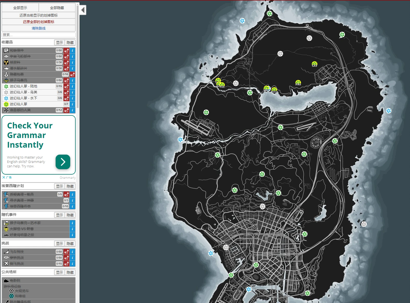Open info icon for 残缺信件
The height and width of the screenshot is (303, 410).
click(x=73, y=50)
